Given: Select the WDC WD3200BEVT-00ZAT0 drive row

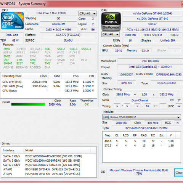Looking at the screenshot, I should (49, 165).
